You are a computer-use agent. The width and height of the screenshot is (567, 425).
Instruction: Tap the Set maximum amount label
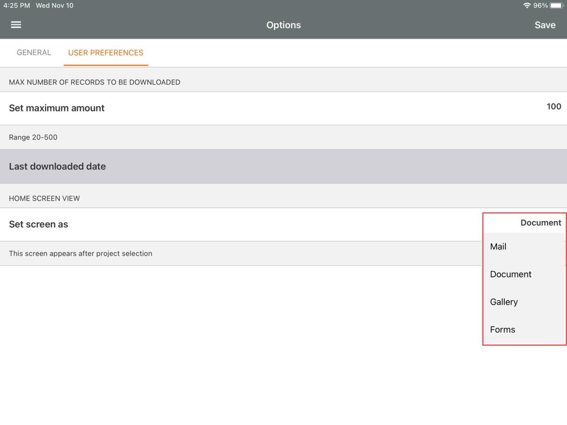click(x=57, y=108)
